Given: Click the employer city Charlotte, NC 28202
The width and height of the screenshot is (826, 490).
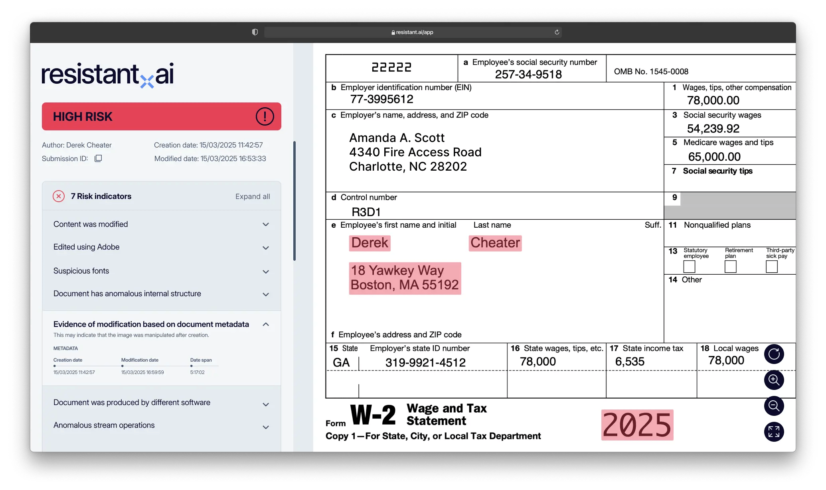Looking at the screenshot, I should [x=408, y=166].
